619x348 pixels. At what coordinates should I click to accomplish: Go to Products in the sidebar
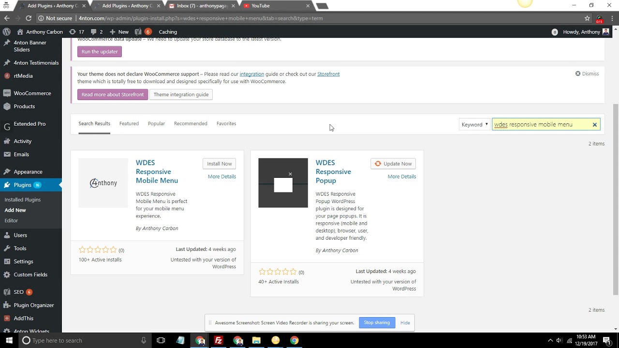coord(31,106)
